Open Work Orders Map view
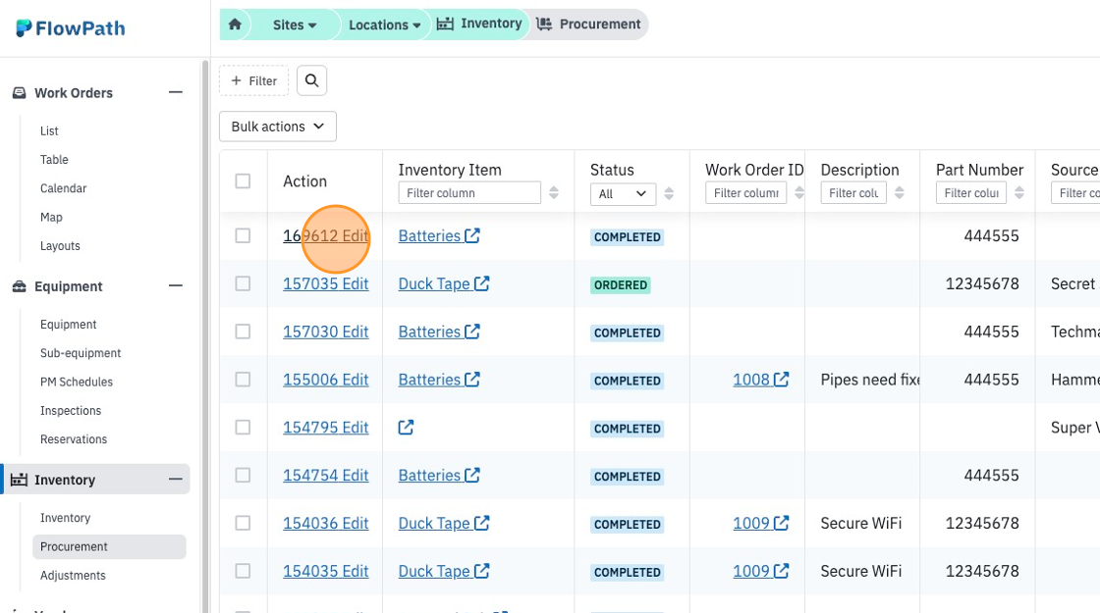1100x613 pixels. tap(51, 217)
